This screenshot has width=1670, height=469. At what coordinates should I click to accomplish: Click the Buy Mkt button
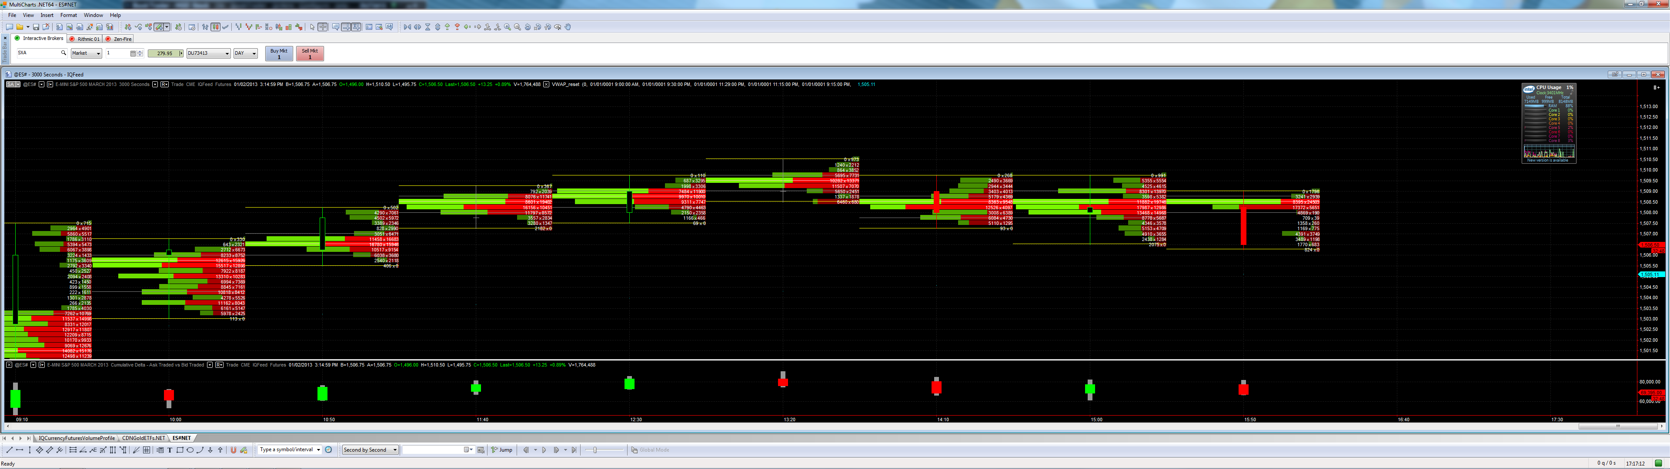(x=279, y=54)
